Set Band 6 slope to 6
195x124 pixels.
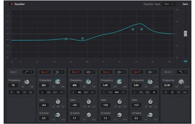coord(166,92)
